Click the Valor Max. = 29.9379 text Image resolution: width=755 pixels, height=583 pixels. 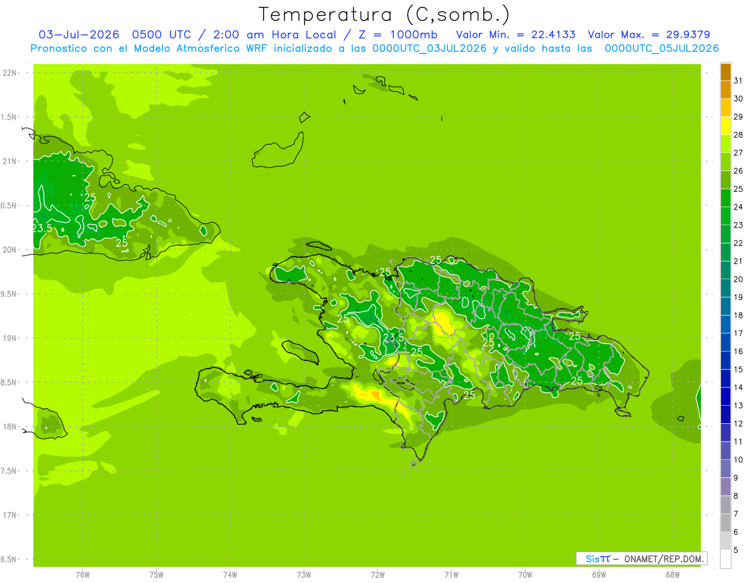649,35
